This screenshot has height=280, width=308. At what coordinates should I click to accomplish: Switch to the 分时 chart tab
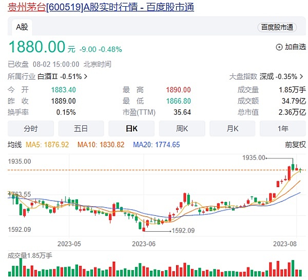tap(31, 129)
